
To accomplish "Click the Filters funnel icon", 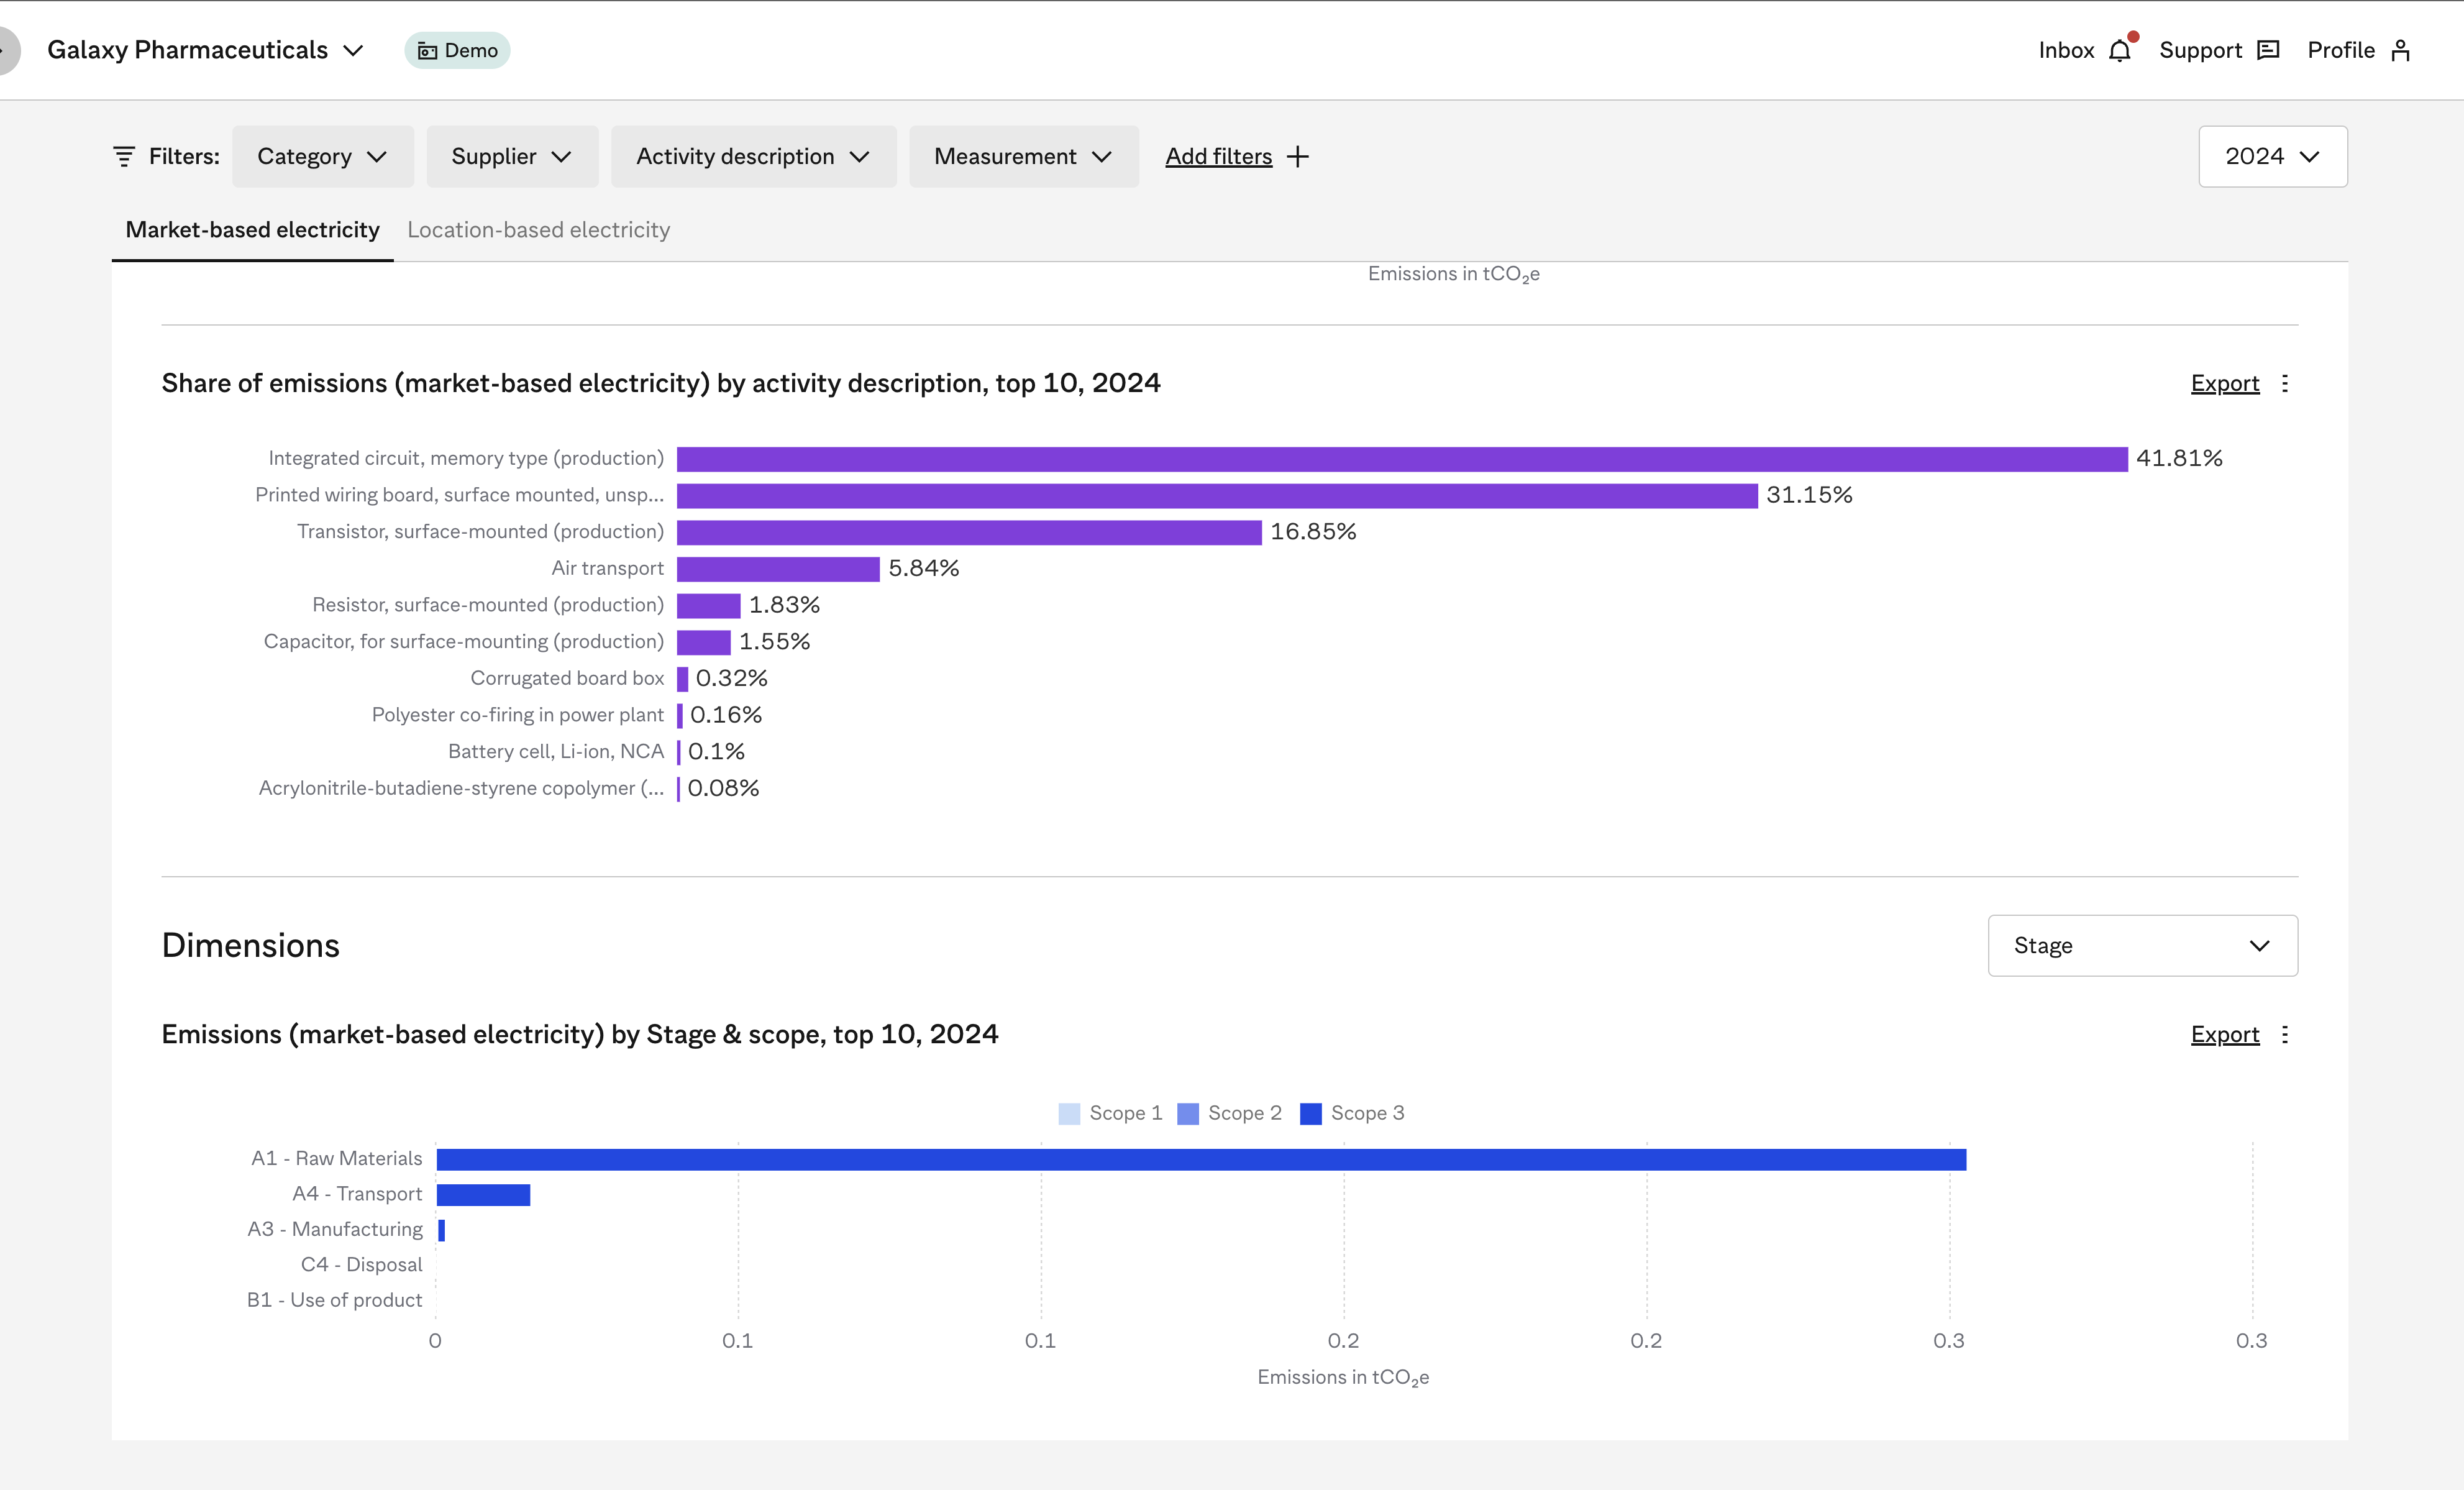I will pyautogui.click(x=123, y=156).
